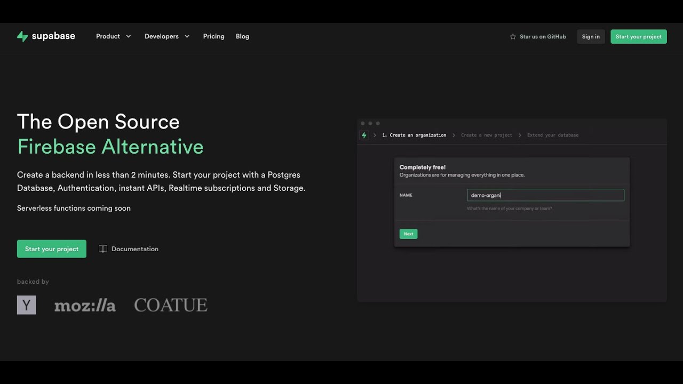683x384 pixels.
Task: Click the 'Firebase Alternative' heading
Action: pyautogui.click(x=110, y=147)
